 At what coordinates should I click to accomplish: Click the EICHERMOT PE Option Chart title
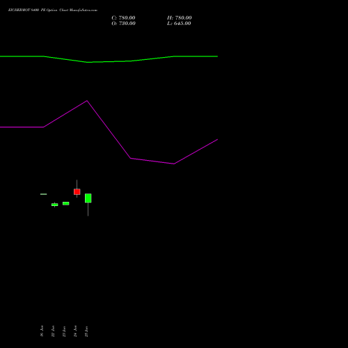tap(53, 10)
